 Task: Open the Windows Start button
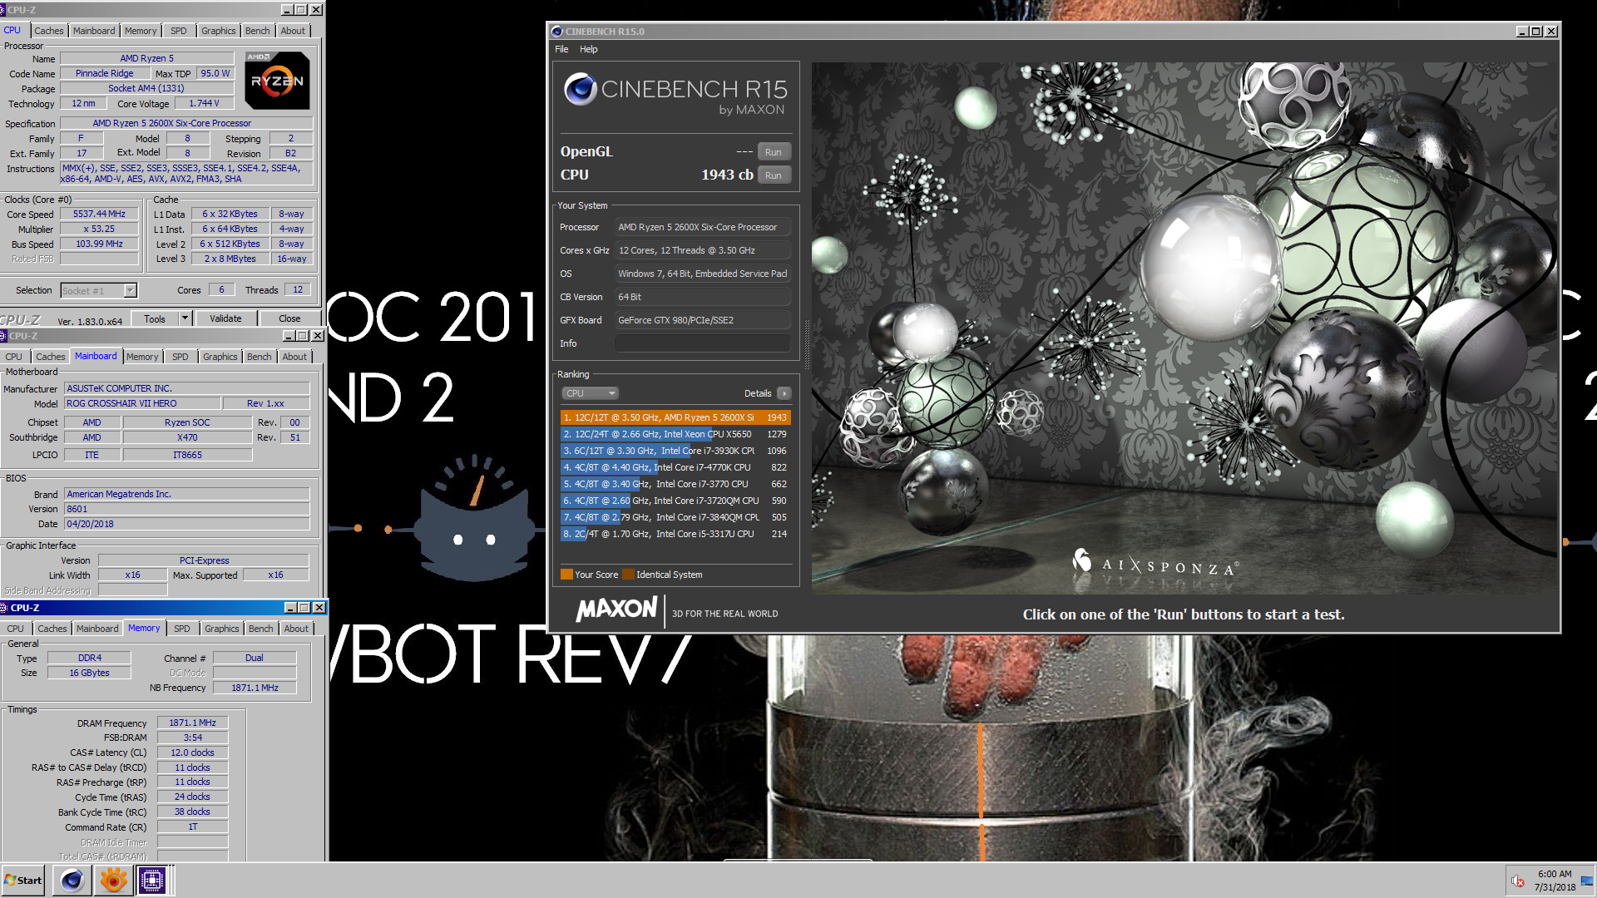pyautogui.click(x=23, y=880)
